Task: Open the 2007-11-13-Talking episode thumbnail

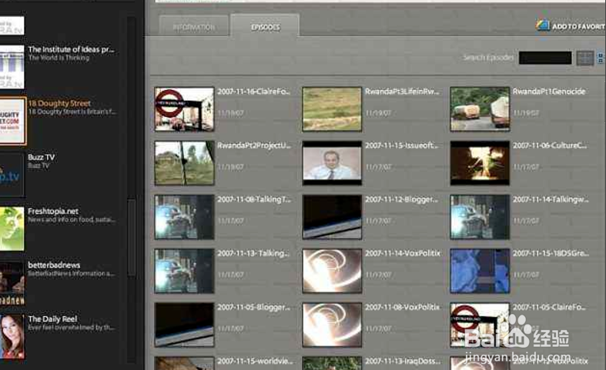Action: click(184, 271)
